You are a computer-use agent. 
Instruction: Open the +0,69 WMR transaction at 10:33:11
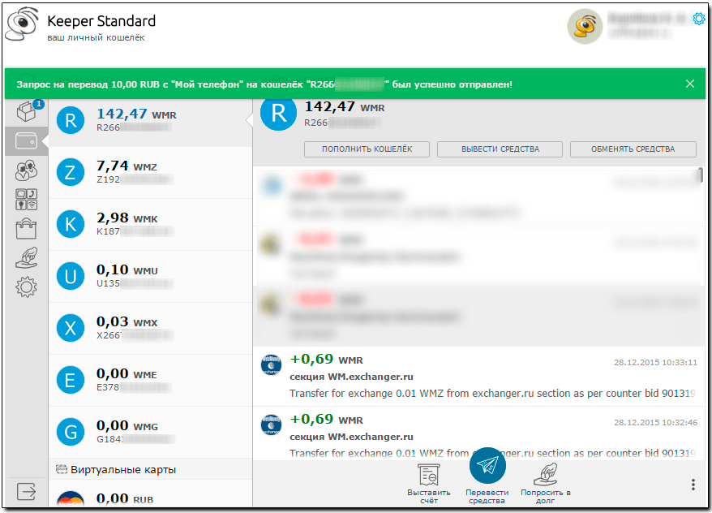(479, 377)
